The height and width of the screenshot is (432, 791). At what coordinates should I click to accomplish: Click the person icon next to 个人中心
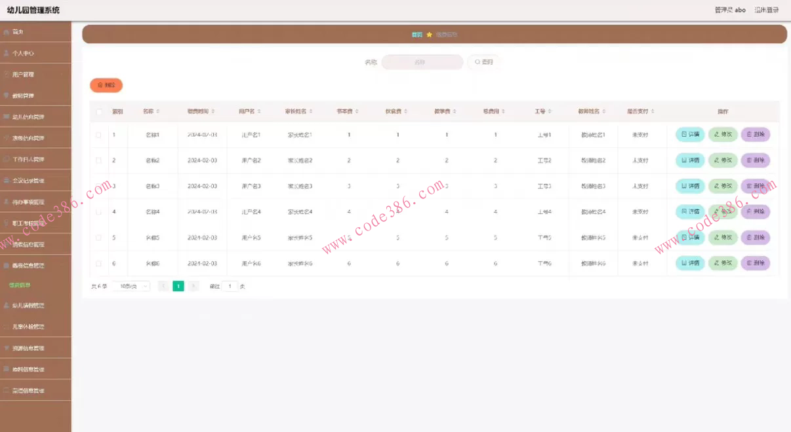click(7, 53)
